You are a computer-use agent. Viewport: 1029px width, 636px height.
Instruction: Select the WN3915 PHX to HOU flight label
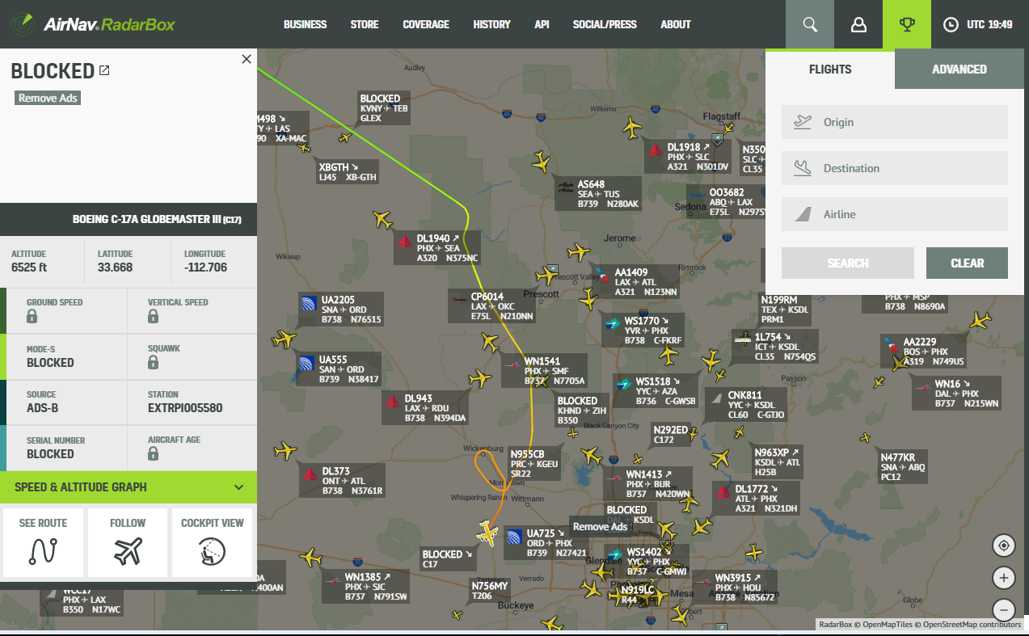(734, 588)
